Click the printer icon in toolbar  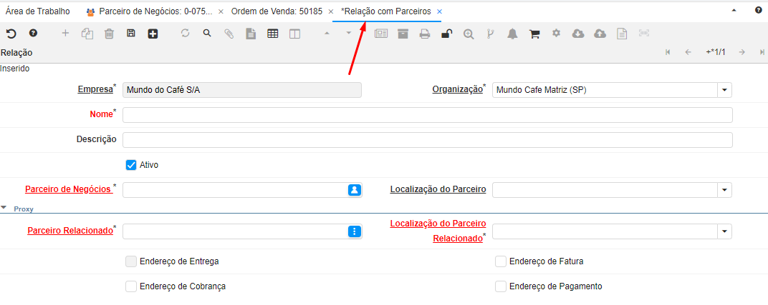point(425,34)
